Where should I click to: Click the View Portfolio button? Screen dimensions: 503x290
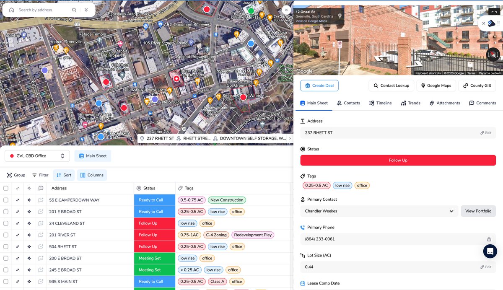point(478,211)
